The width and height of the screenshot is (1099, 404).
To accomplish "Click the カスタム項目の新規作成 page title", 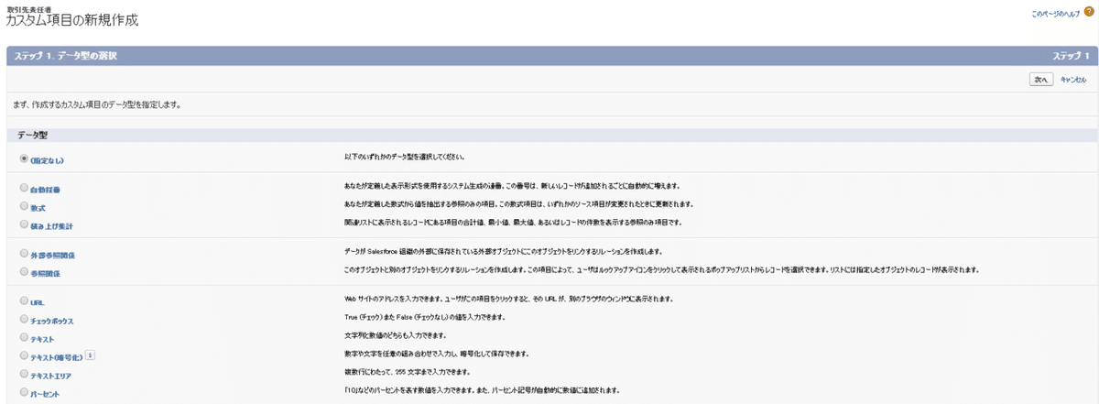I will tap(73, 19).
